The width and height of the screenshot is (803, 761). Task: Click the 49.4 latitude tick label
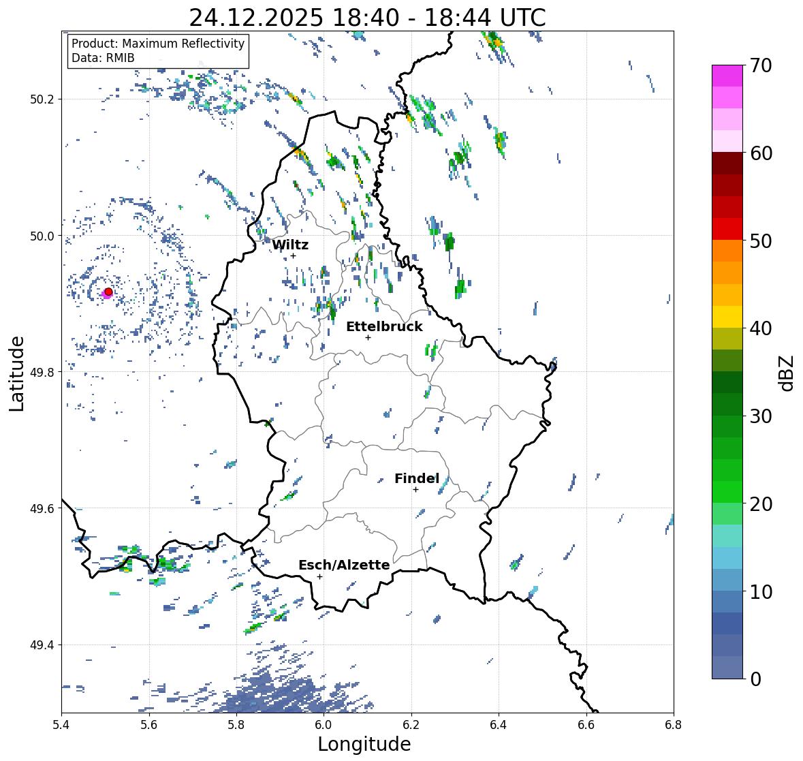[x=43, y=645]
